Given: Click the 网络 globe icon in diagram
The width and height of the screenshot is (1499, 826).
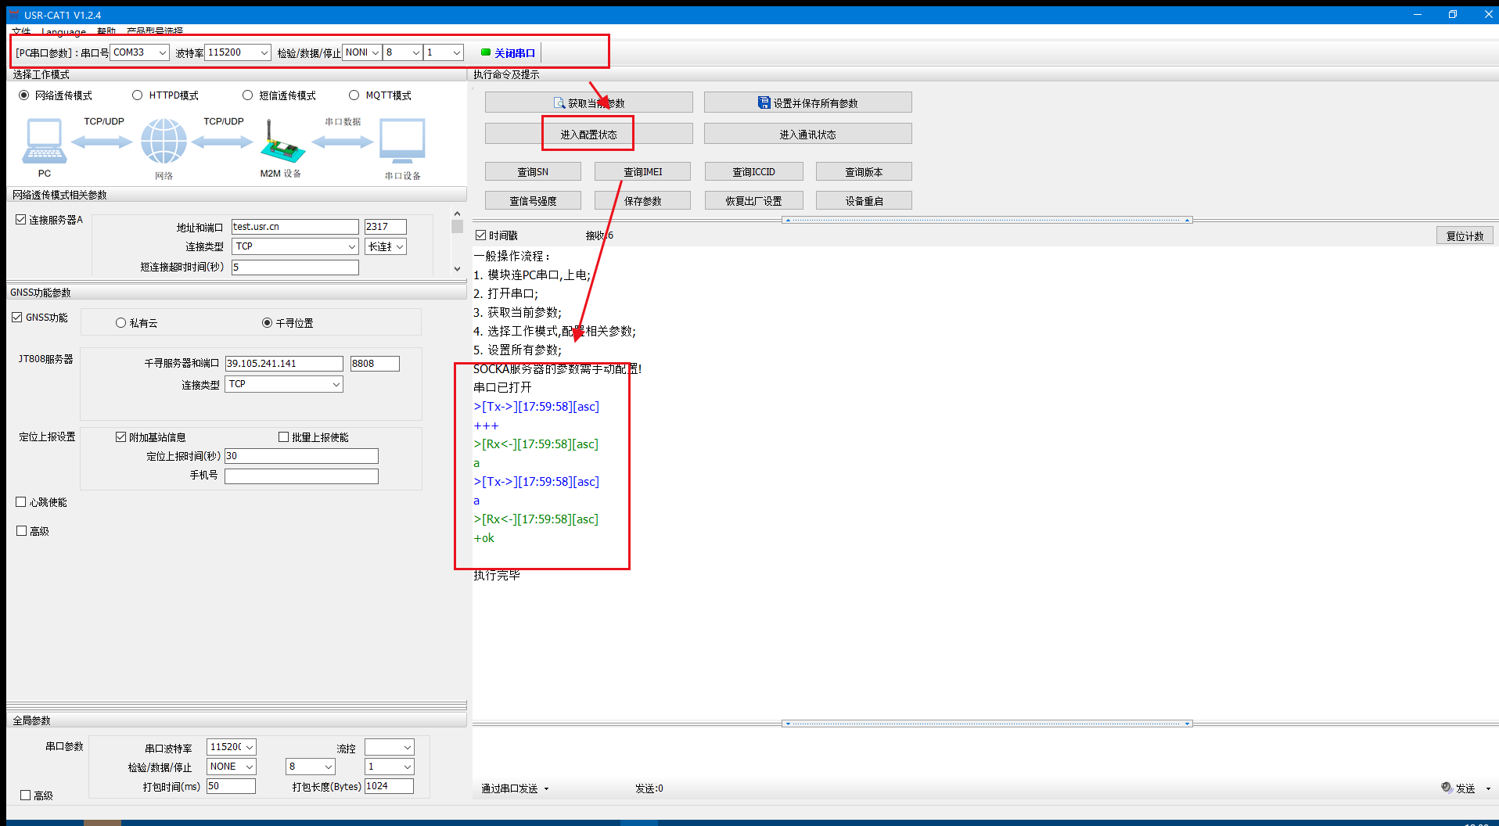Looking at the screenshot, I should tap(164, 142).
